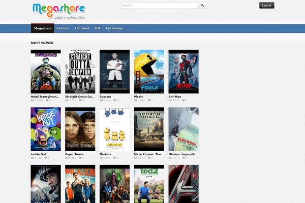
Task: Click the Straight Outta Compton poster
Action: (80, 72)
